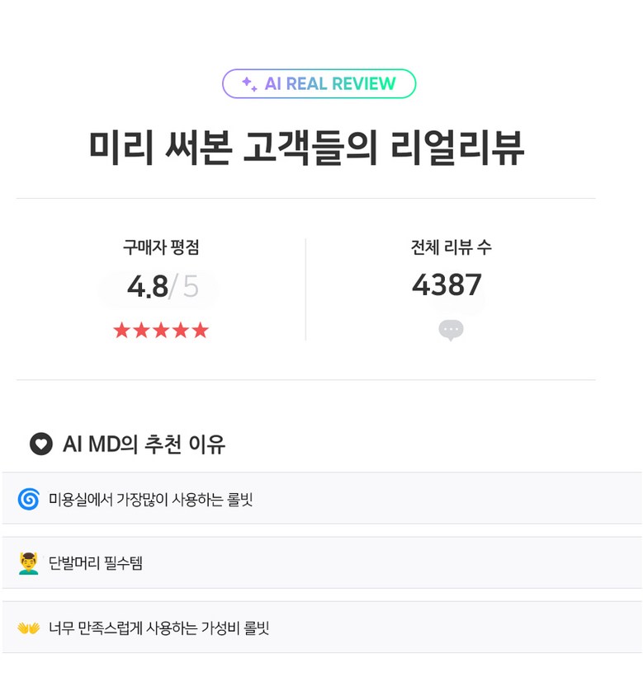Click the 전체 리뷰 수 label
The image size is (643, 677).
[x=451, y=247]
